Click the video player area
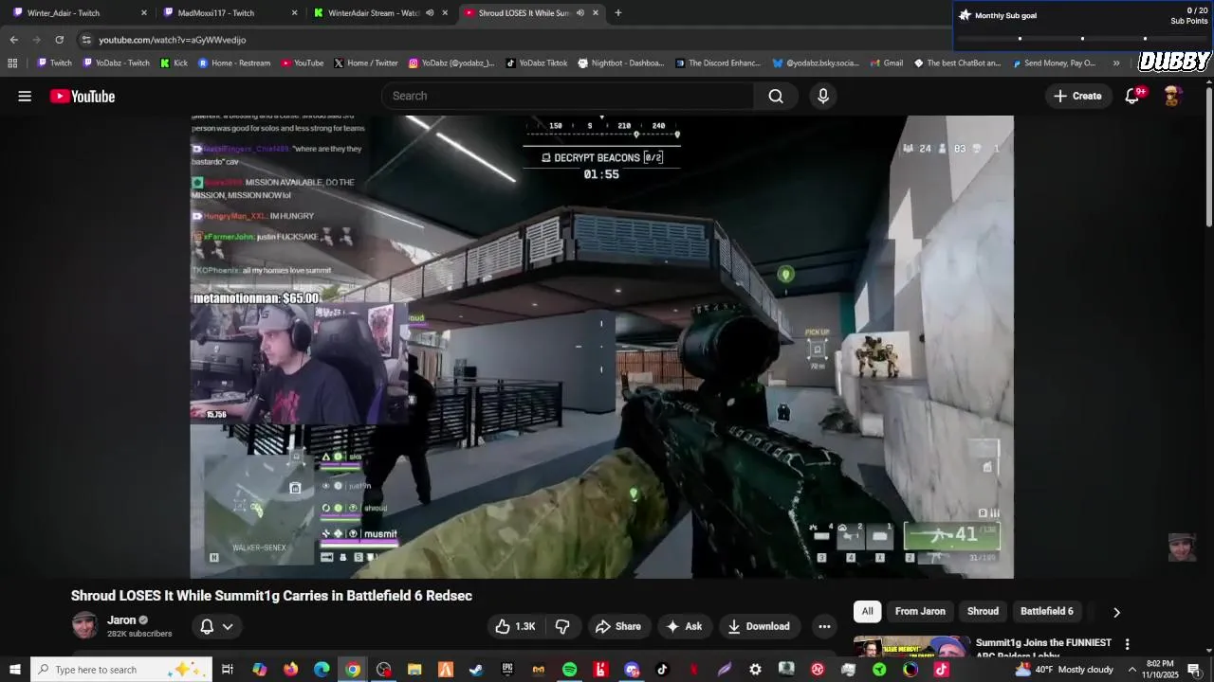This screenshot has width=1214, height=682. click(x=601, y=347)
